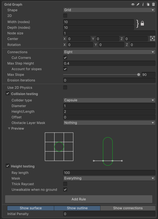Delete graph with trash icon
This screenshot has width=158, height=219.
[x=153, y=5]
